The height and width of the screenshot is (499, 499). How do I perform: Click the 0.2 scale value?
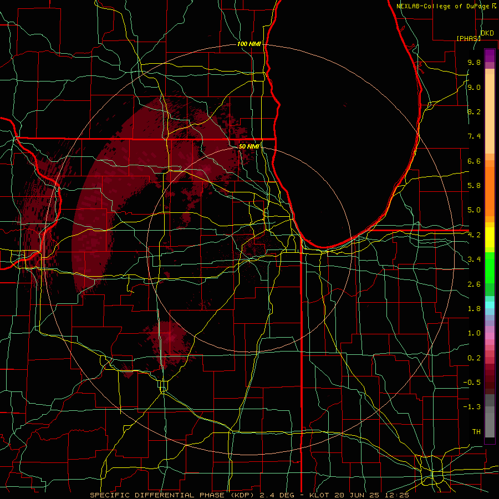tap(474, 358)
